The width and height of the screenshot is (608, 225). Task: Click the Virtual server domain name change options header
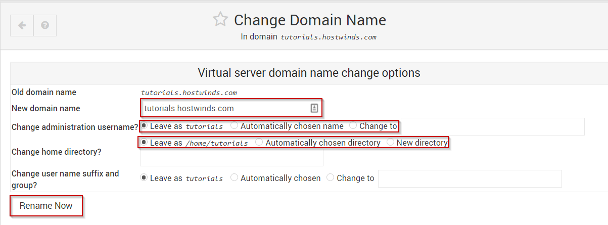click(x=309, y=72)
